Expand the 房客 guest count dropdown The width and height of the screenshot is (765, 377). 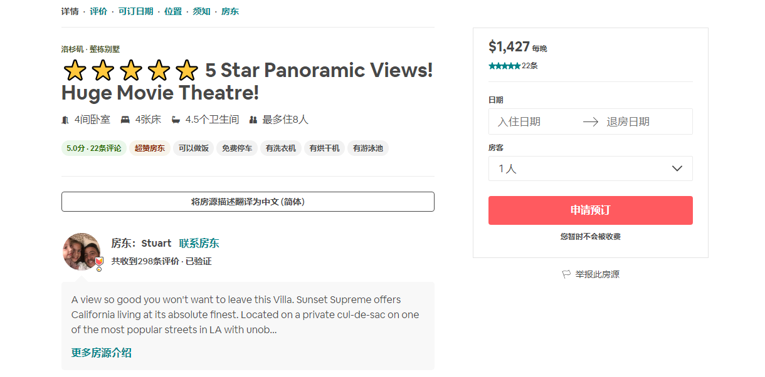[590, 168]
